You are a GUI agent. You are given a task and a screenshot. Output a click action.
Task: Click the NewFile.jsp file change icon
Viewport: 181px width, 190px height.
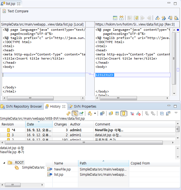click(x=50, y=169)
